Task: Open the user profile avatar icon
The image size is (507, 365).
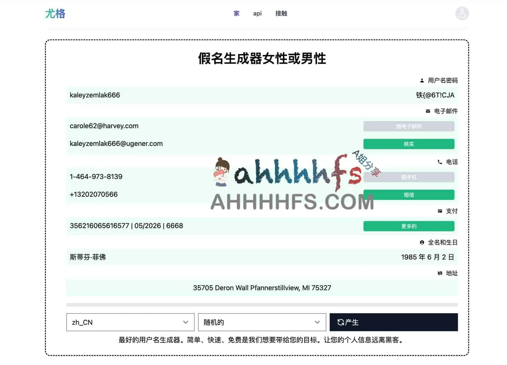Action: click(462, 13)
